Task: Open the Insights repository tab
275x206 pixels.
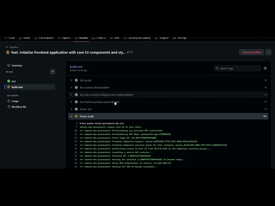Action: pyautogui.click(x=162, y=38)
